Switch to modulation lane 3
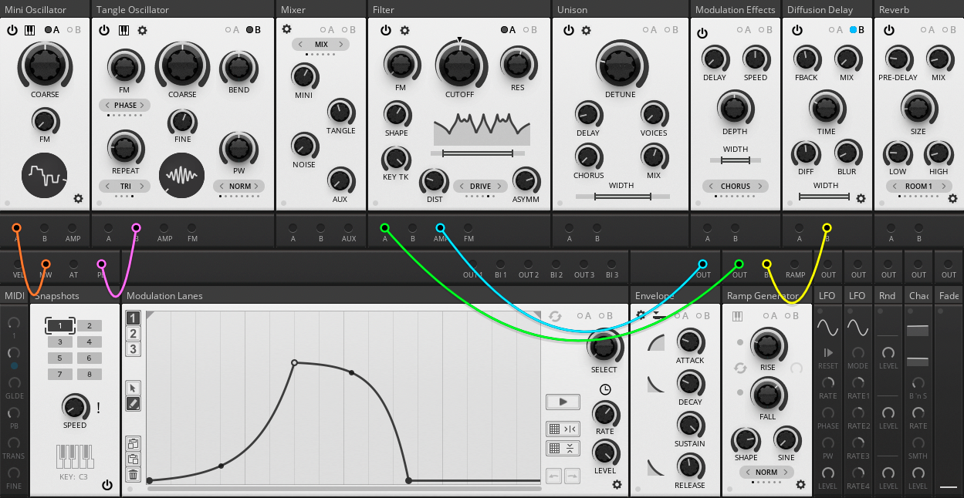The width and height of the screenshot is (964, 498). point(134,349)
